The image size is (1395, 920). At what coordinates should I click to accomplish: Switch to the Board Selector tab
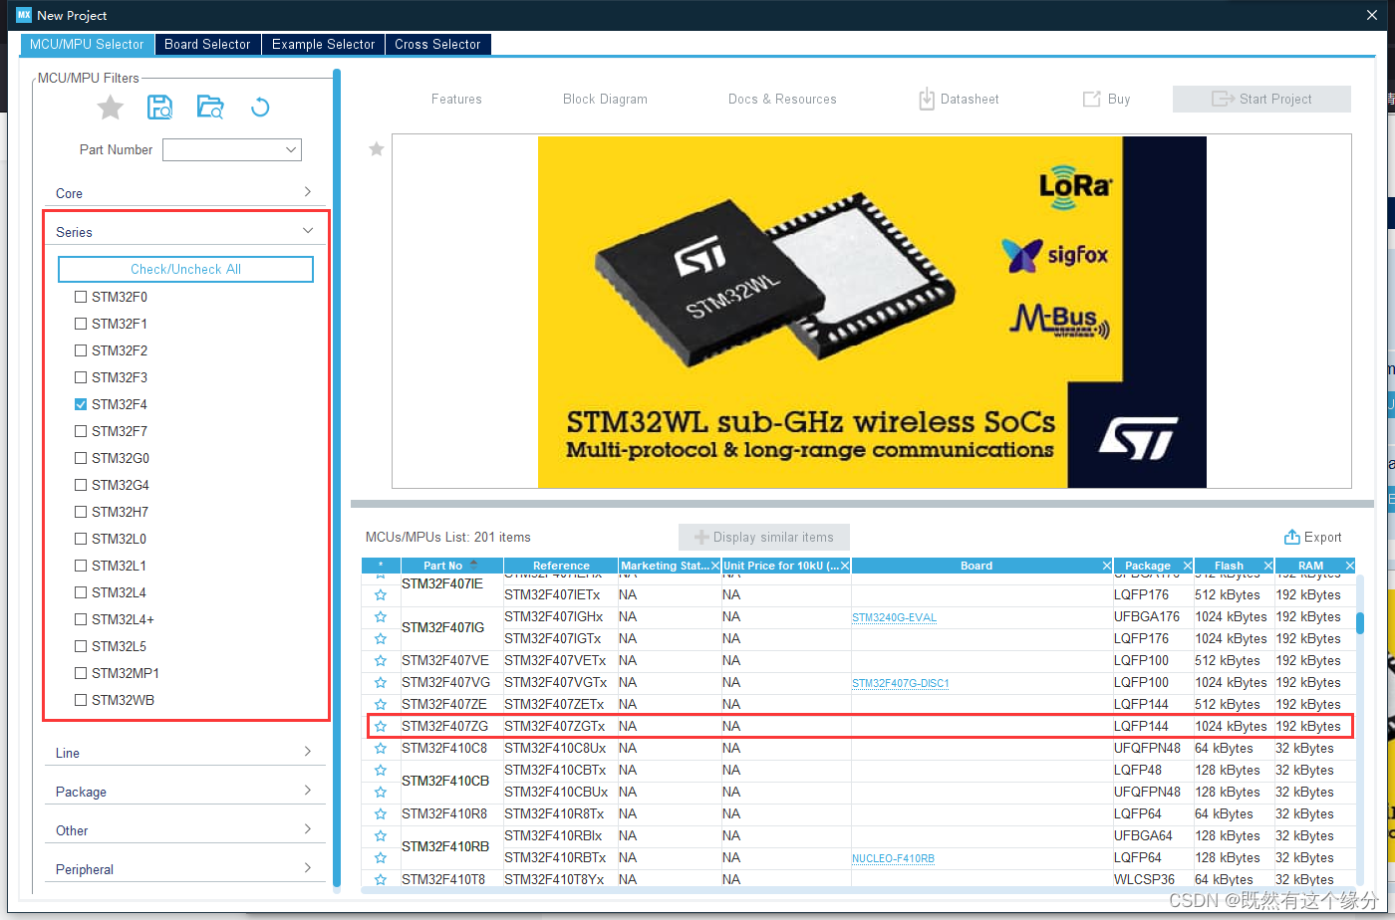tap(207, 44)
